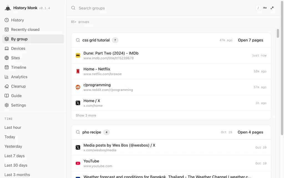
Task: Click the Devices laptop icon
Action: click(7, 48)
